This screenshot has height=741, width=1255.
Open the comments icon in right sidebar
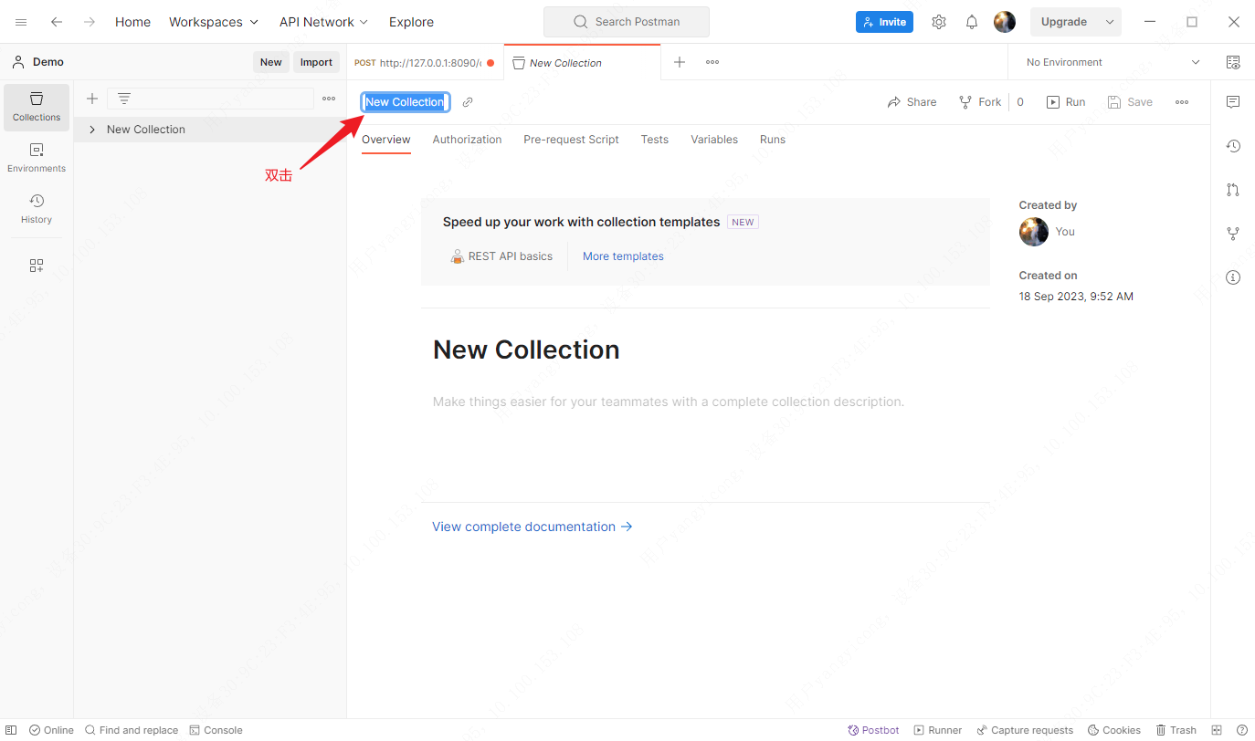coord(1233,102)
